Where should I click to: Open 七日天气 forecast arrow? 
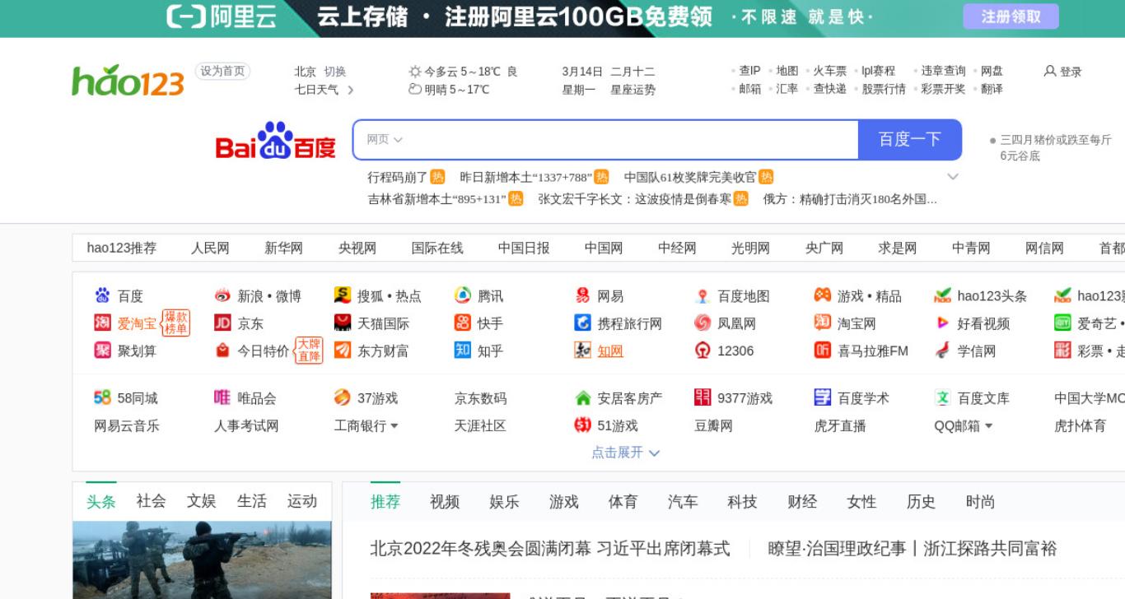[351, 90]
